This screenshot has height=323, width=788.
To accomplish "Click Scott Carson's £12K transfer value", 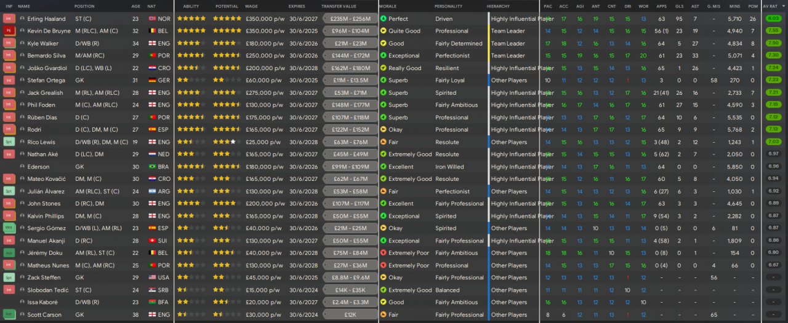I will coord(350,314).
